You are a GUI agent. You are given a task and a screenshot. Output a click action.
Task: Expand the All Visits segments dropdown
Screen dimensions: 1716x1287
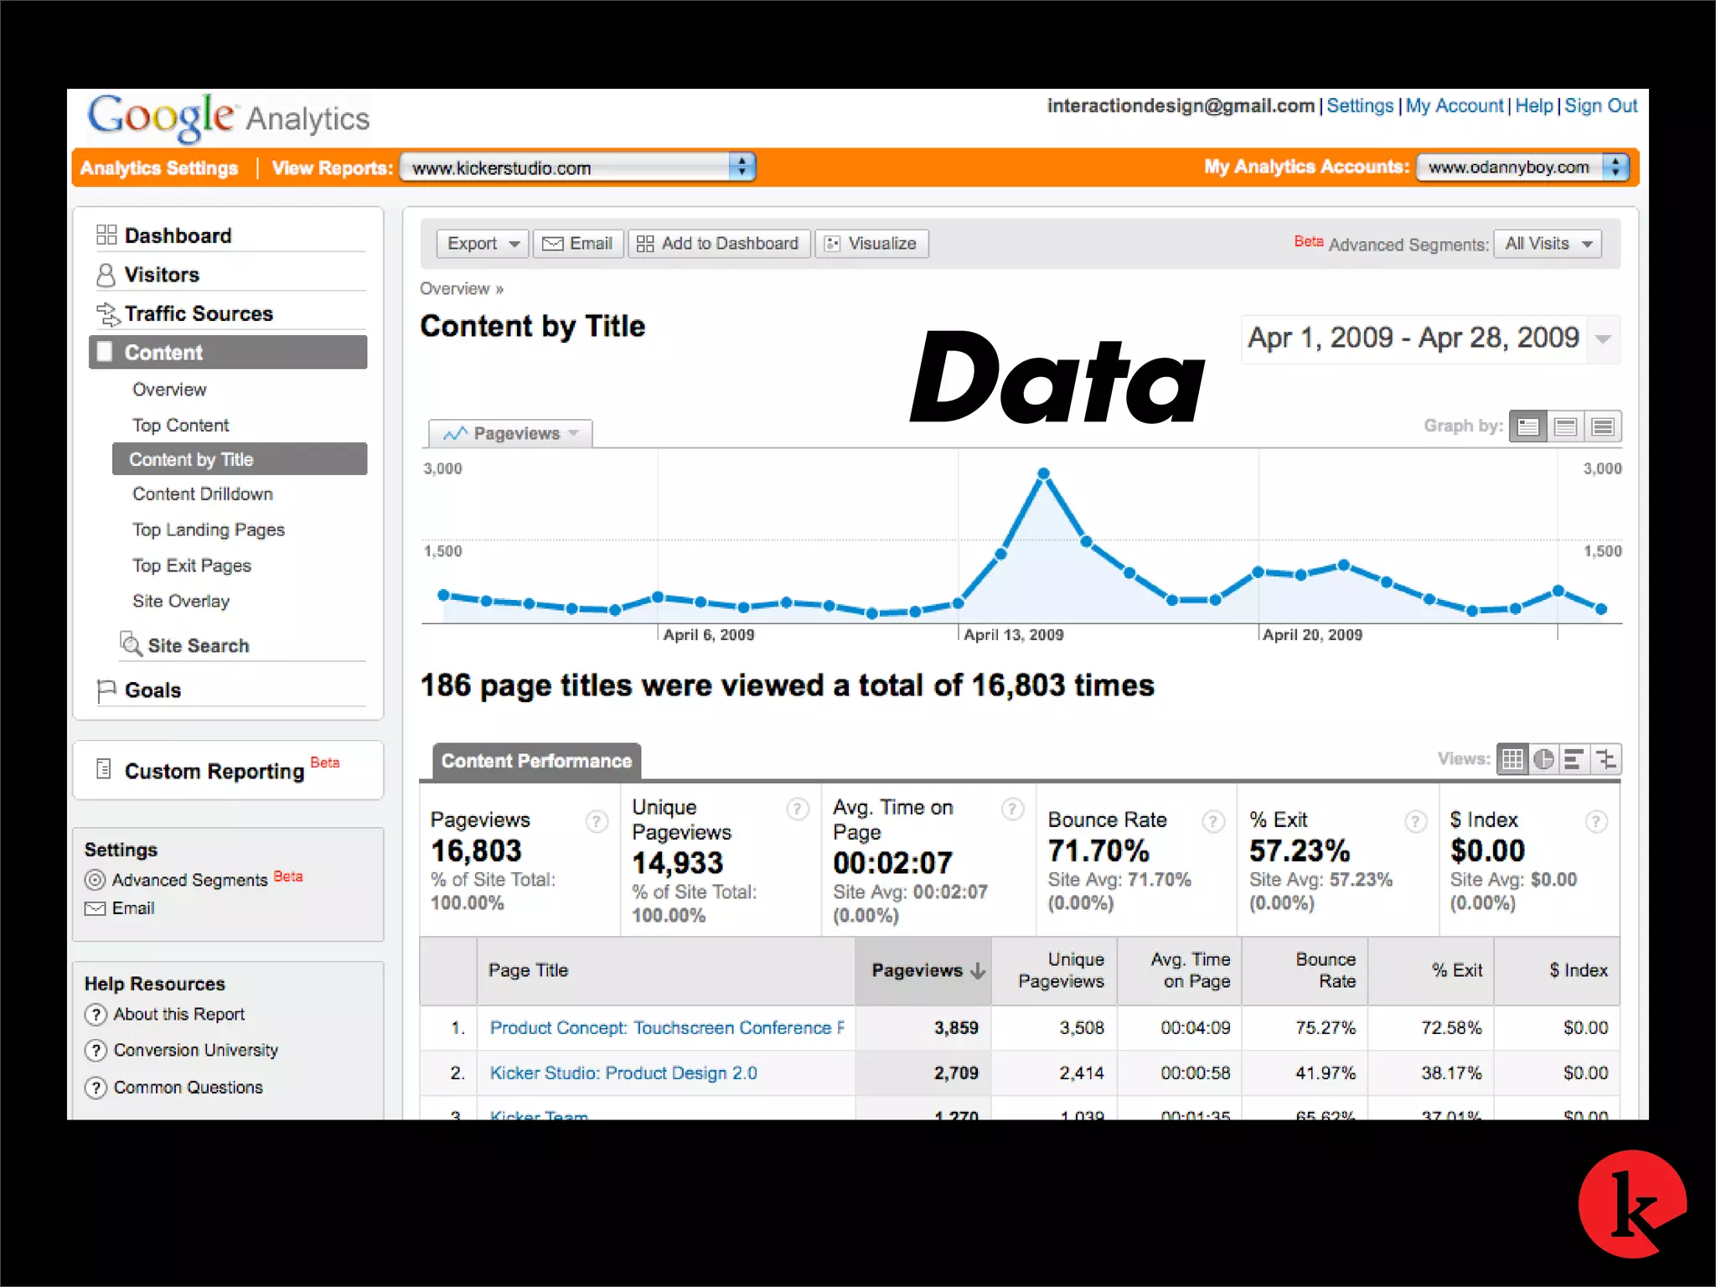click(1548, 244)
